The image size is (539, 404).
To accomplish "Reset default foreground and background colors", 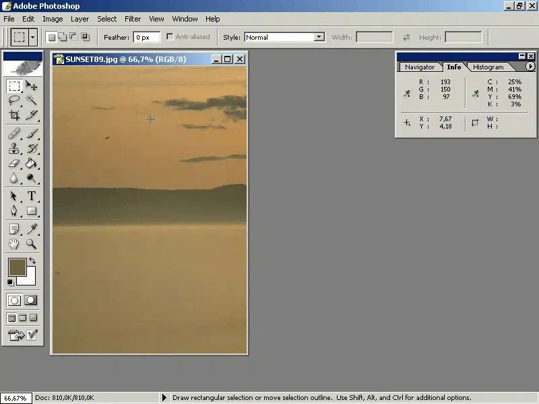I will click(10, 282).
